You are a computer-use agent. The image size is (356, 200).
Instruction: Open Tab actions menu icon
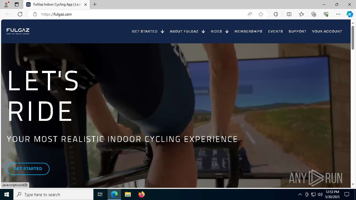[17, 4]
